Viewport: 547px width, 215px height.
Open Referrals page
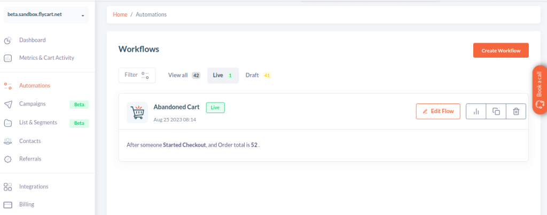point(30,159)
